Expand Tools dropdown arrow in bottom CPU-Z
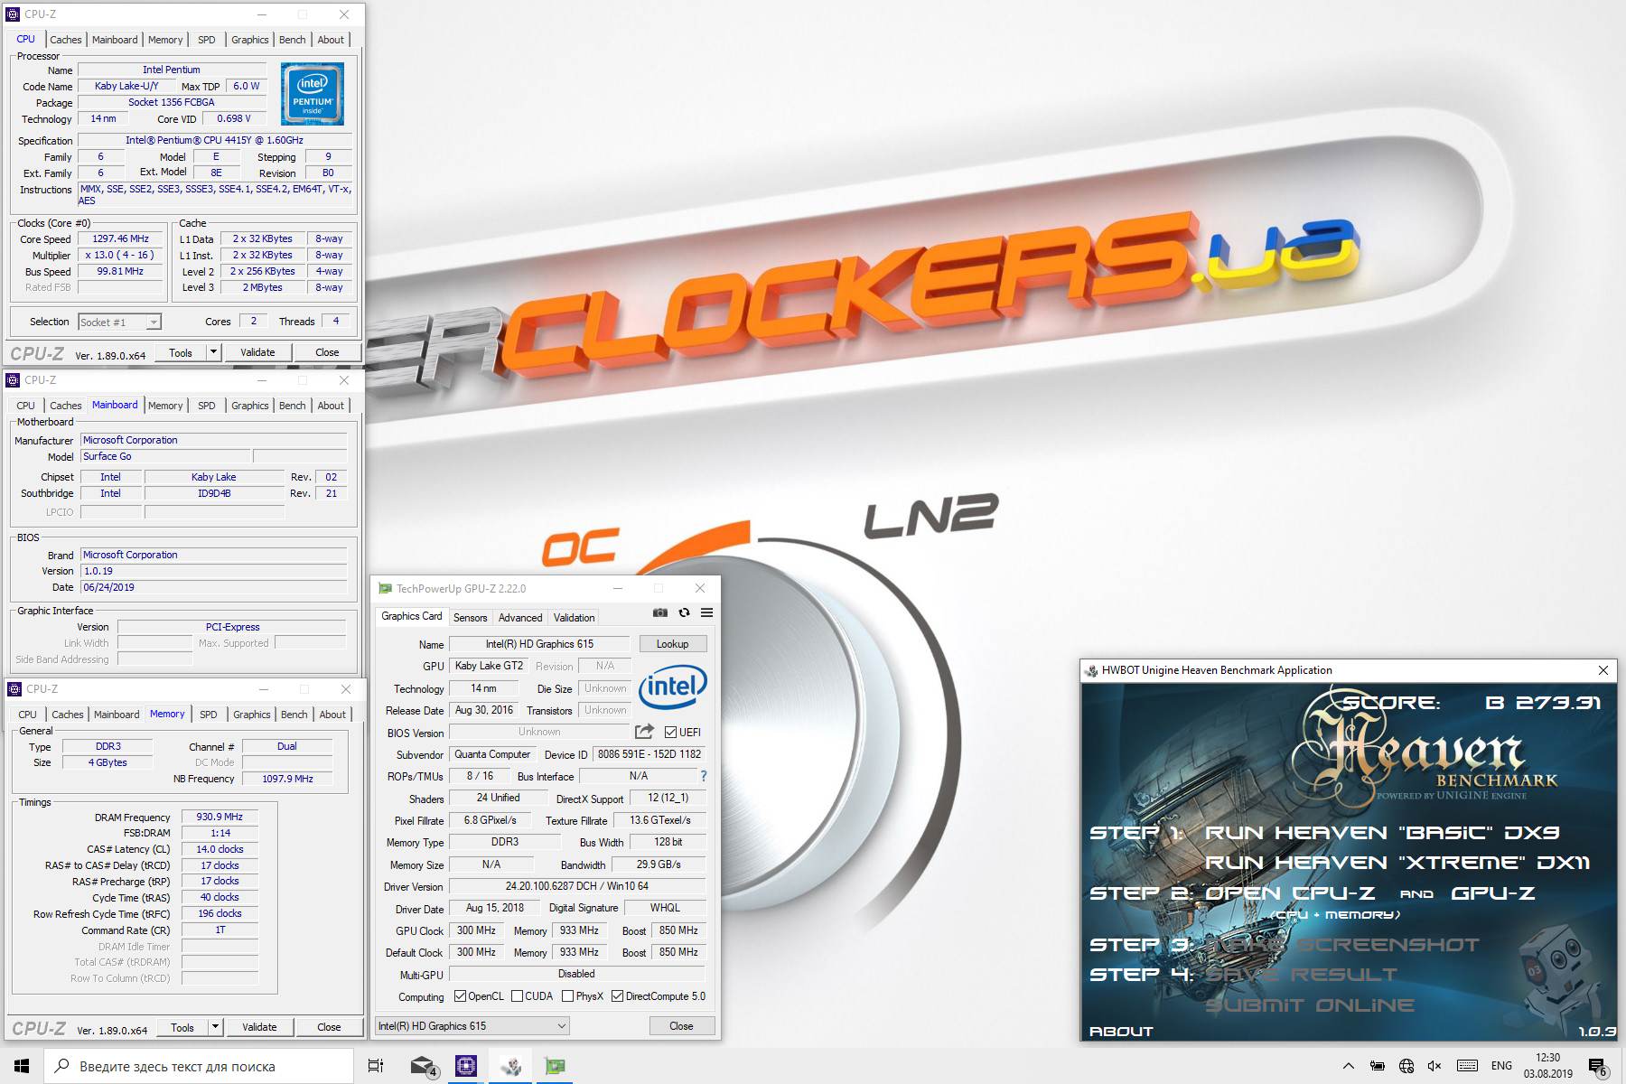The width and height of the screenshot is (1626, 1084). coord(215,1027)
